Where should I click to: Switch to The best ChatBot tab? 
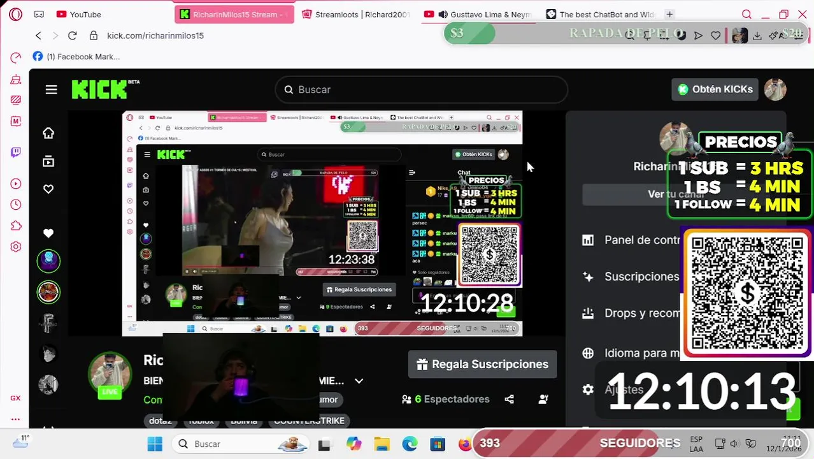coord(600,14)
